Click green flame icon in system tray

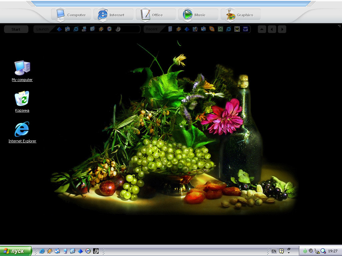[x=305, y=251]
